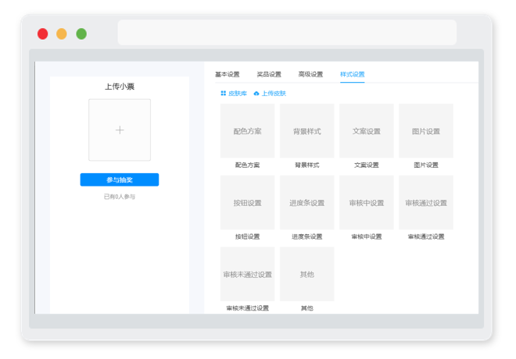The height and width of the screenshot is (359, 516).
Task: Open the 审核中设置 tile
Action: pyautogui.click(x=367, y=202)
